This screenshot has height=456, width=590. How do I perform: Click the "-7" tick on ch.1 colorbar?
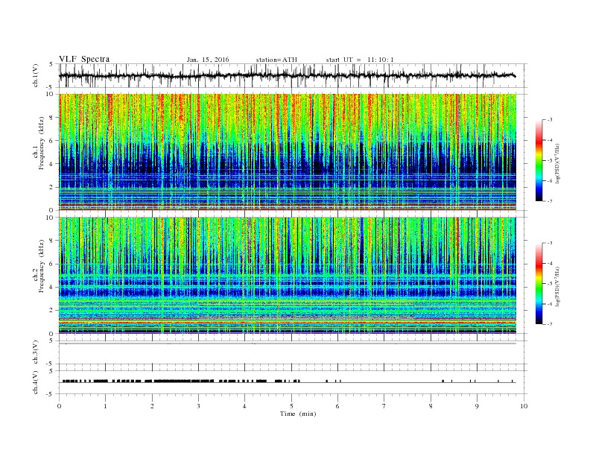549,201
